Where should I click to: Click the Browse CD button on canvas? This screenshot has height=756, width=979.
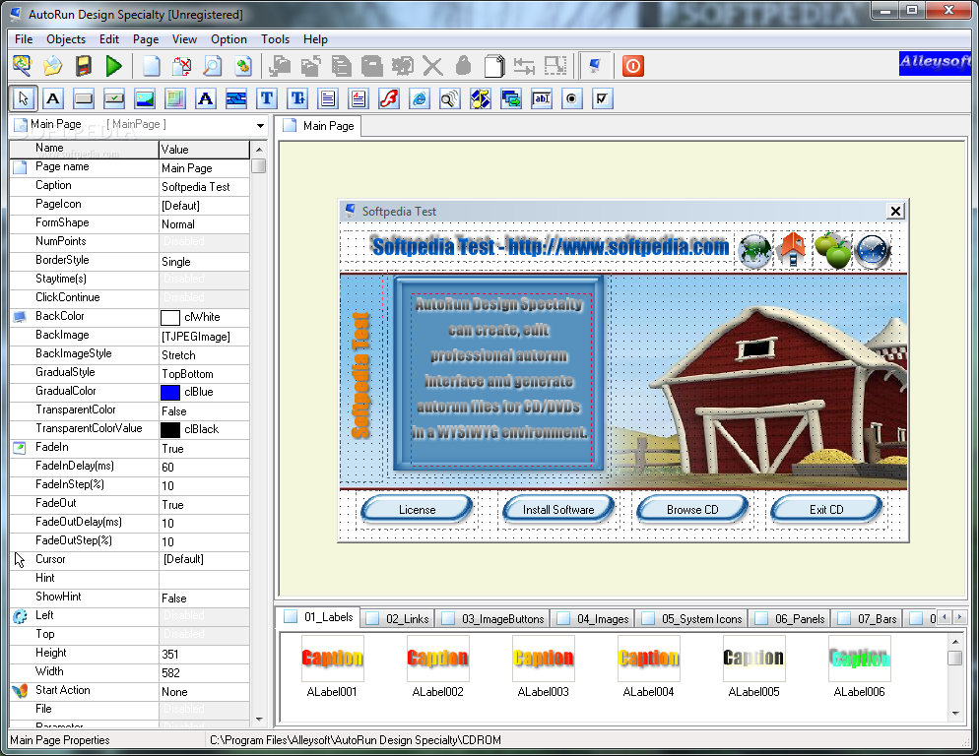[692, 509]
